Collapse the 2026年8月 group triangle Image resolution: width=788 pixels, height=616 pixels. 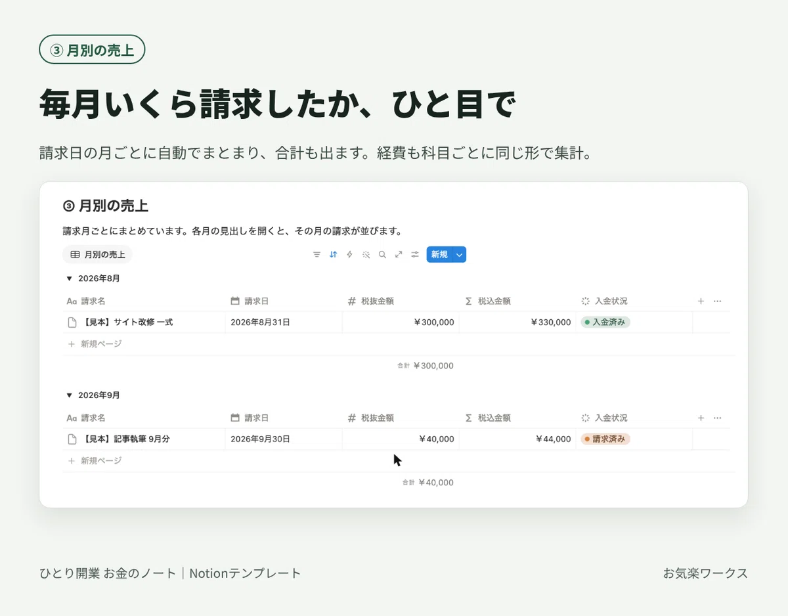(x=69, y=278)
